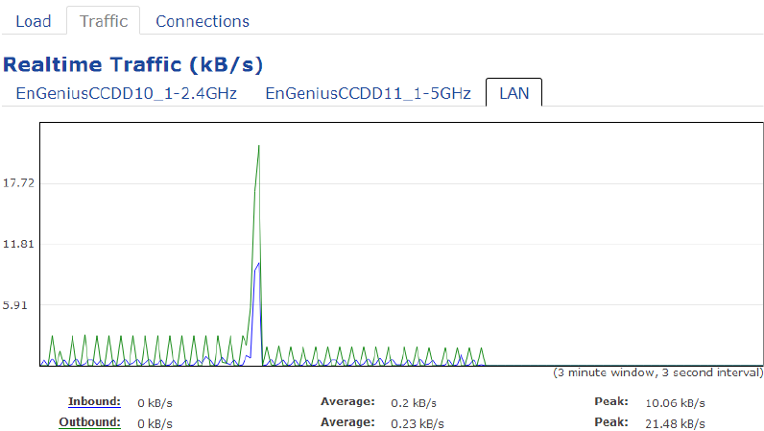Click the 17.72 y-axis label
The image size is (764, 431).
(x=18, y=182)
